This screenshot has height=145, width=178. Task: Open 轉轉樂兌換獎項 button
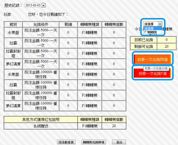pos(94,142)
